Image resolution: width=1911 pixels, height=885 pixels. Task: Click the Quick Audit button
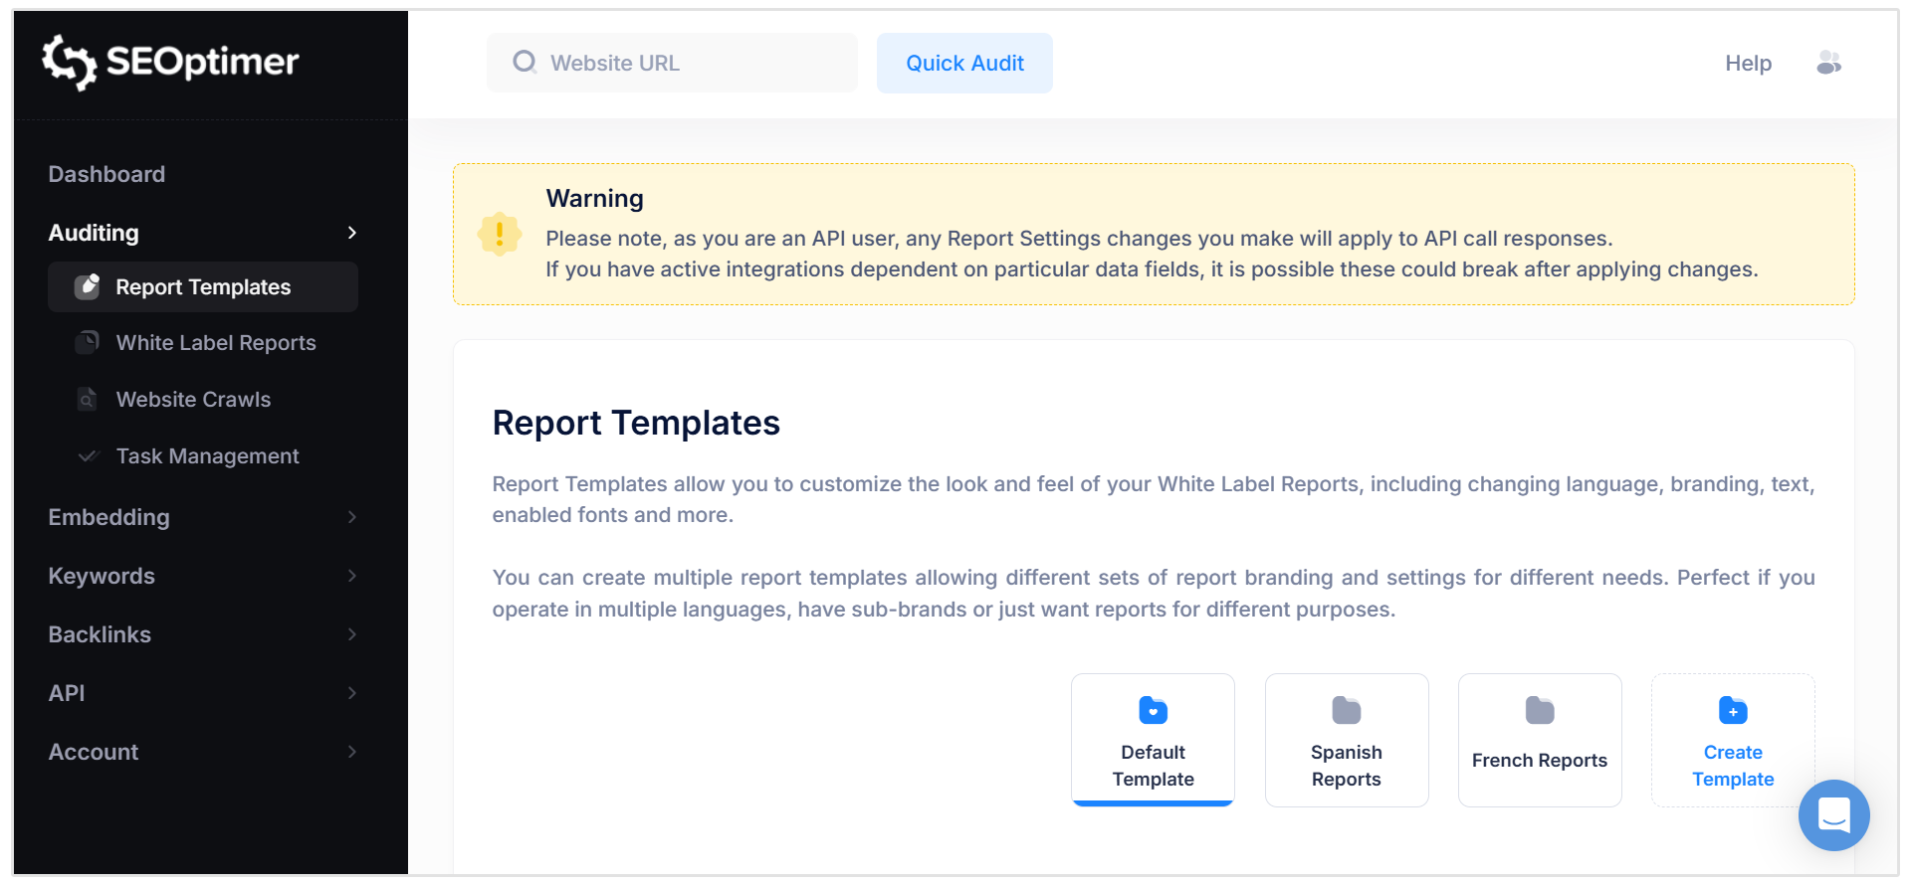964,63
